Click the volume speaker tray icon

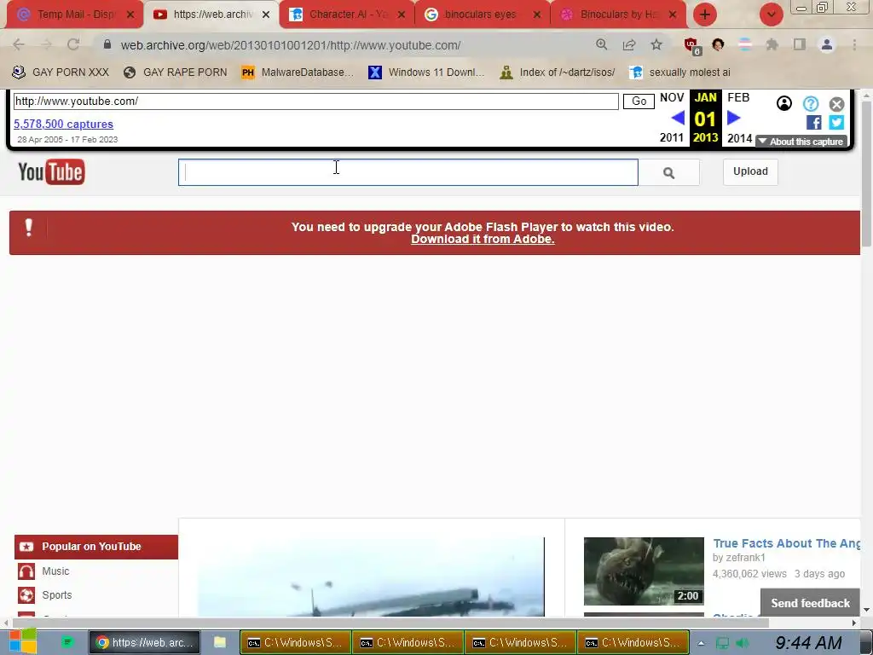[x=742, y=643]
